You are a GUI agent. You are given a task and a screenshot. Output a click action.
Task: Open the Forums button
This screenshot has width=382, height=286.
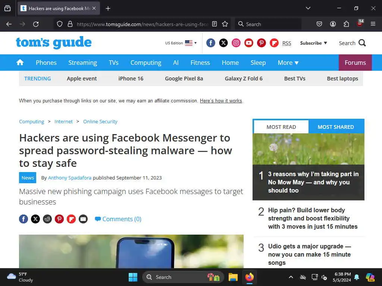click(355, 63)
